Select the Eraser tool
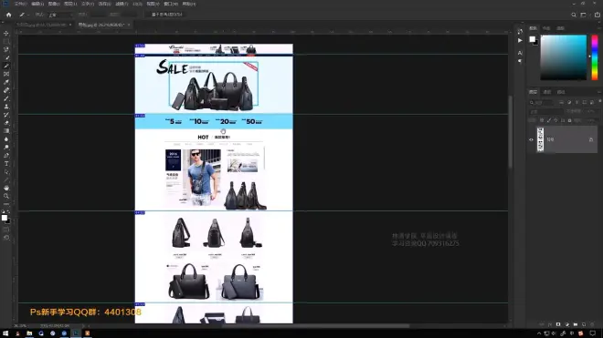This screenshot has width=603, height=338. [6, 123]
